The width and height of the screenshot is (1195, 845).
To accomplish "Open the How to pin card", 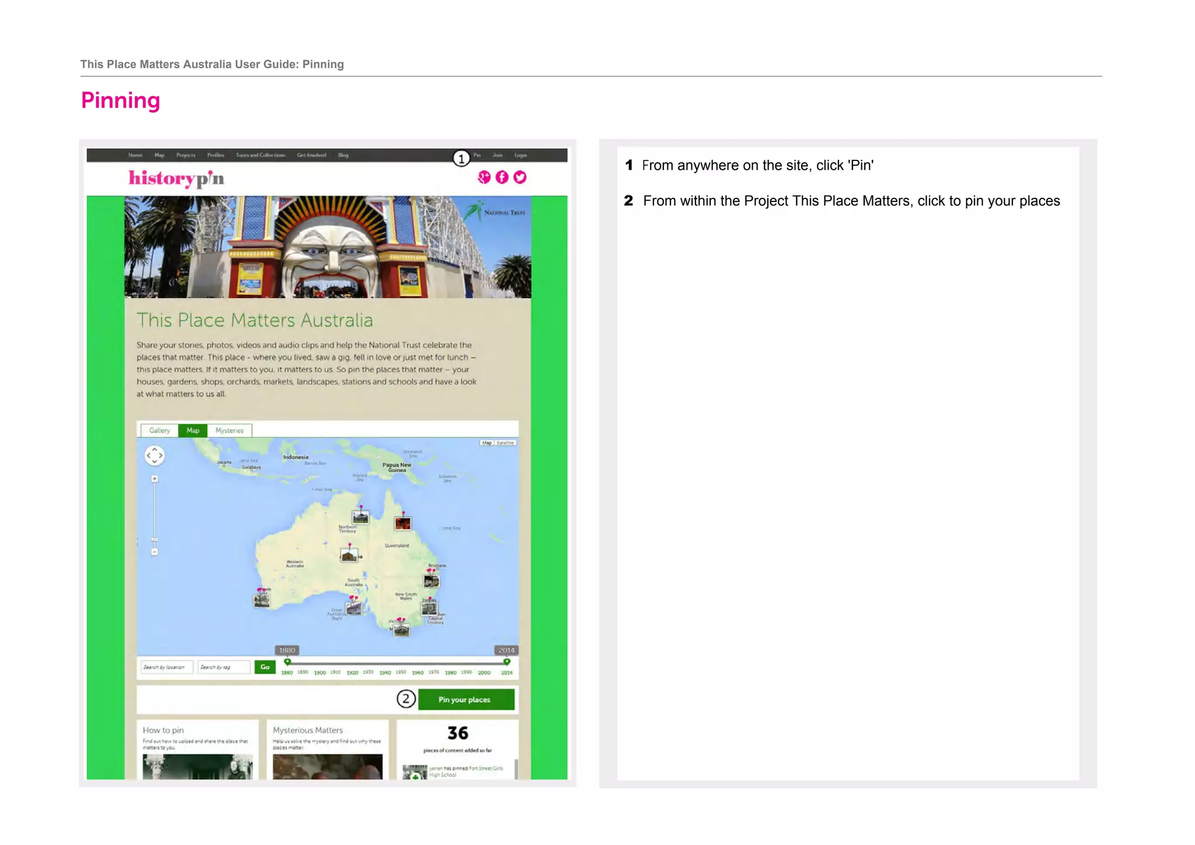I will pyautogui.click(x=198, y=750).
